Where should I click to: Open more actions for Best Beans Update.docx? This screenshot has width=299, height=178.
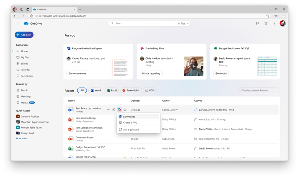(x=108, y=109)
